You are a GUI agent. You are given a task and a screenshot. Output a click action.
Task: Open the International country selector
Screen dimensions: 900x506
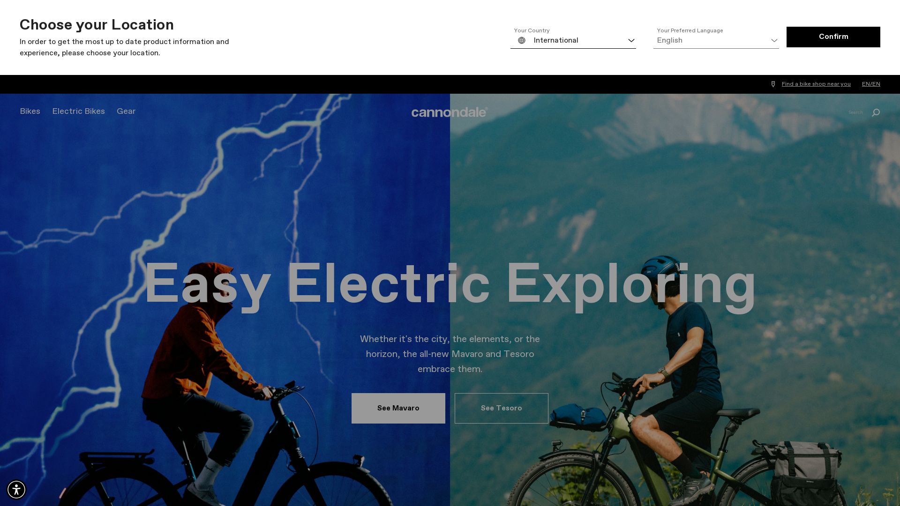tap(573, 40)
